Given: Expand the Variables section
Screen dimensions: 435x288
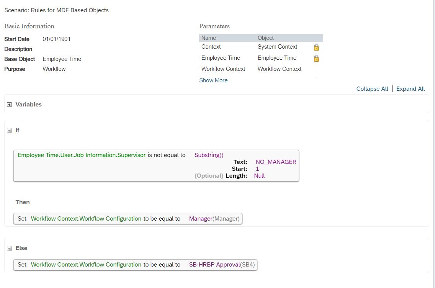Looking at the screenshot, I should pyautogui.click(x=10, y=105).
